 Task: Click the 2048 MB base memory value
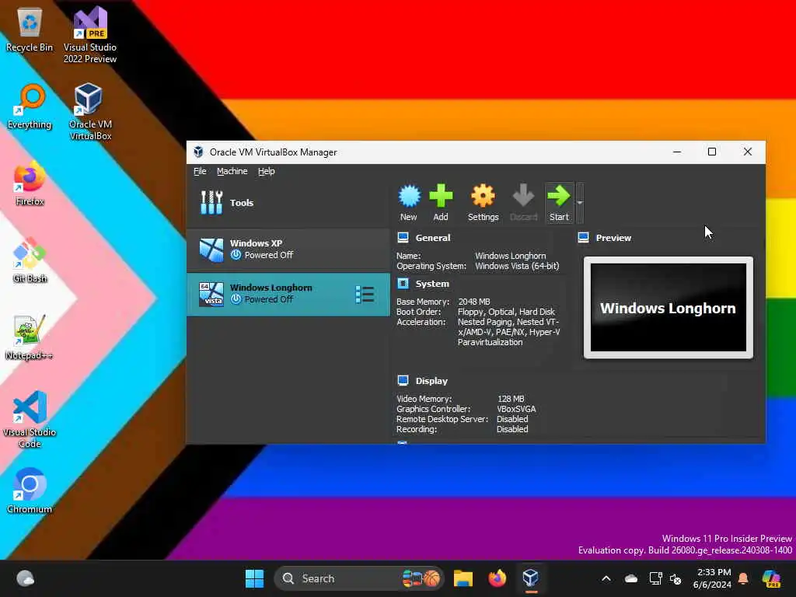[473, 302]
